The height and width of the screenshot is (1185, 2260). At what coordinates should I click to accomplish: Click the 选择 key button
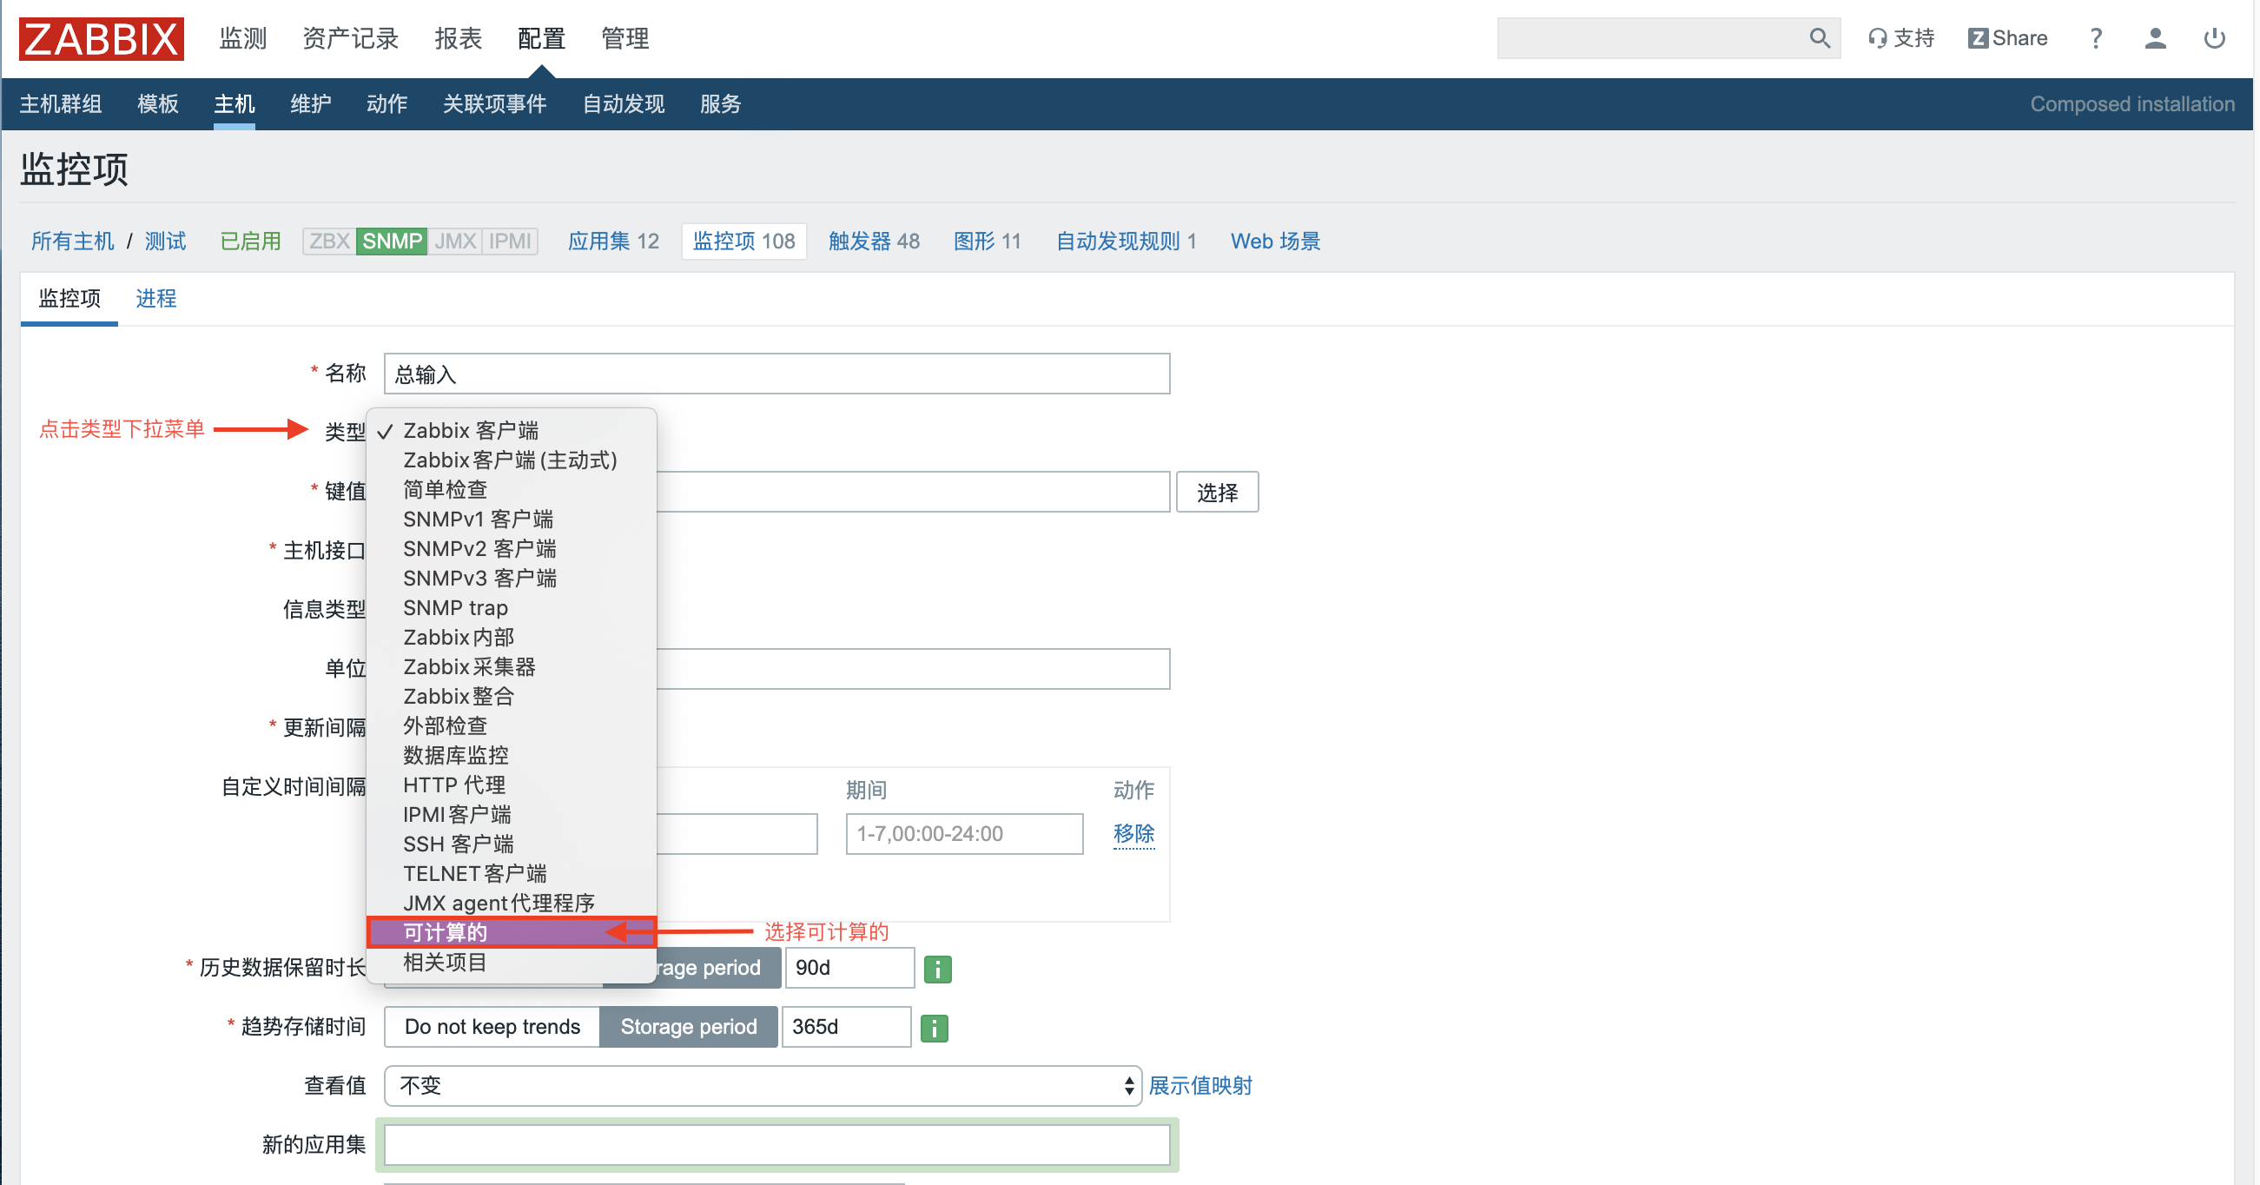tap(1217, 492)
